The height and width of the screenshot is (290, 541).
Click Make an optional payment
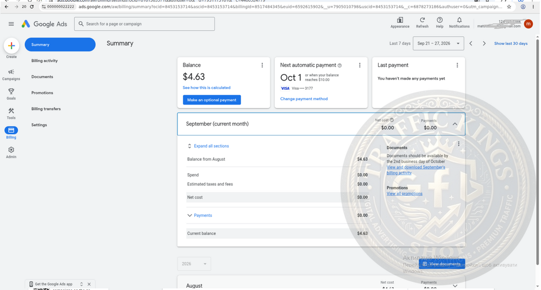point(212,100)
